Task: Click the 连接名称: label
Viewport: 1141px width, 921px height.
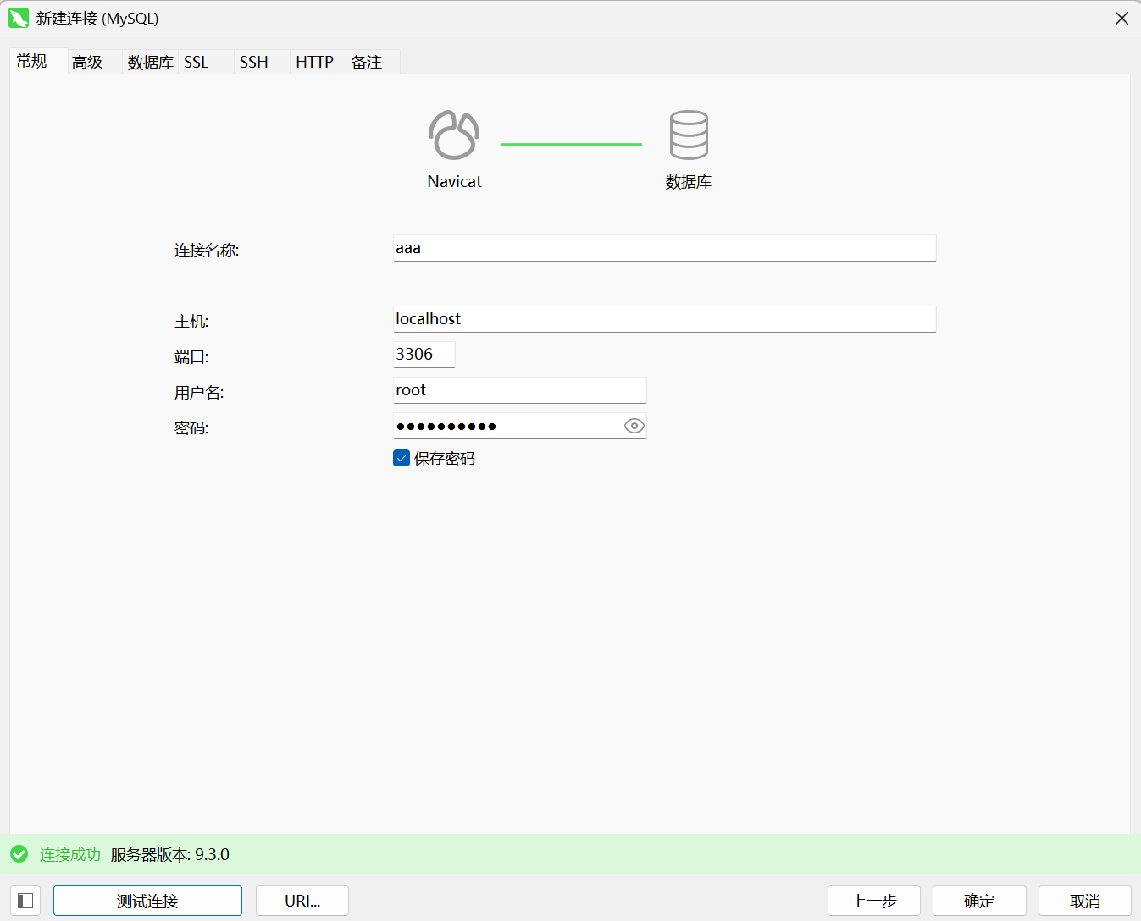Action: tap(207, 251)
